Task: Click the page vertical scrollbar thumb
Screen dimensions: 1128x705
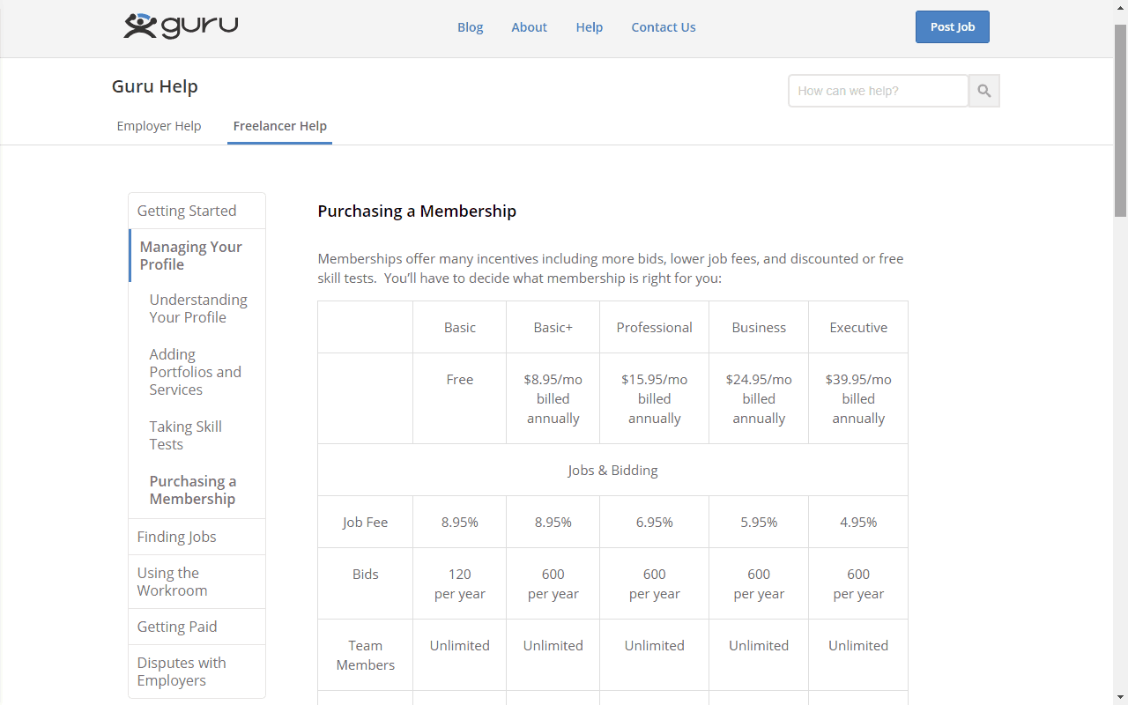Action: pyautogui.click(x=1120, y=121)
